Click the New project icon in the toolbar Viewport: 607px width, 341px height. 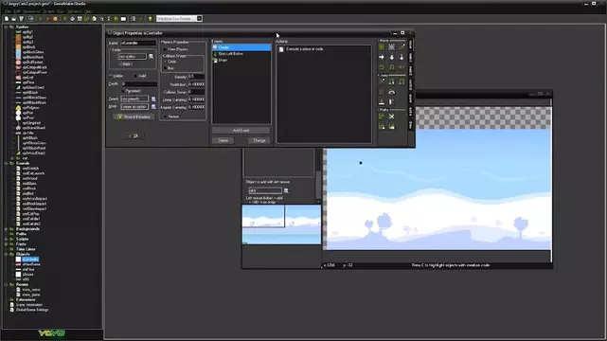point(7,19)
